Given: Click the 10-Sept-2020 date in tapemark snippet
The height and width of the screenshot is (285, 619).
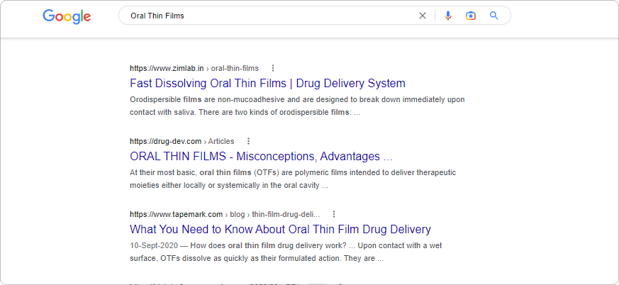Looking at the screenshot, I should [x=154, y=245].
